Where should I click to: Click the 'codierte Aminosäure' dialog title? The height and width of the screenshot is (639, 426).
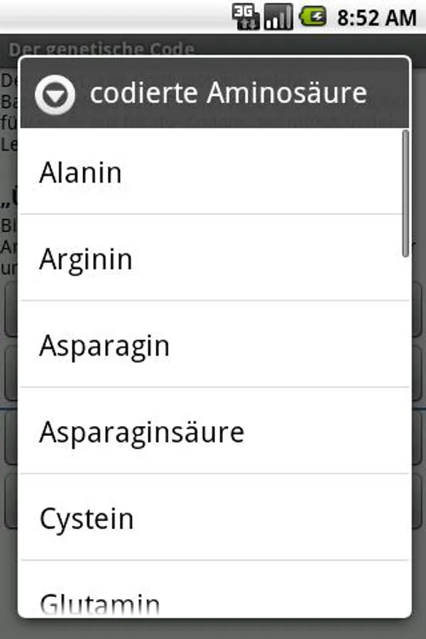point(228,94)
